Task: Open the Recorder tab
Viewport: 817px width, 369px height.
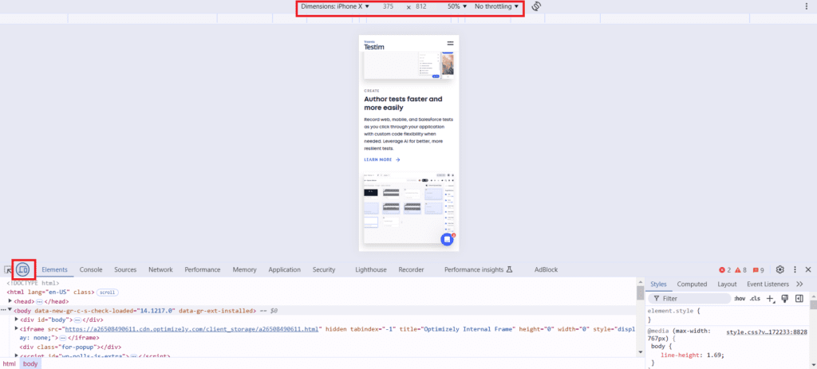Action: coord(411,269)
